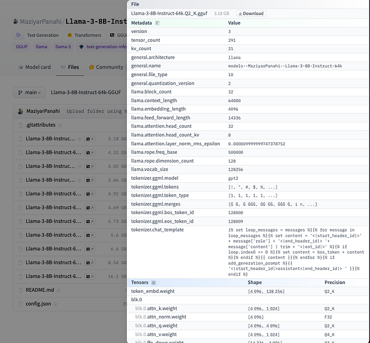Click the Text Generation tag
The width and height of the screenshot is (370, 343).
(x=38, y=35)
